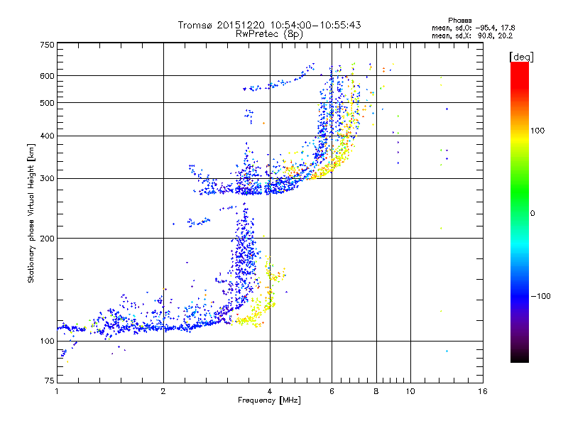This screenshot has height=426, width=568.
Task: Click the 'RwPretec (8p)' subtitle
Action: pyautogui.click(x=269, y=34)
